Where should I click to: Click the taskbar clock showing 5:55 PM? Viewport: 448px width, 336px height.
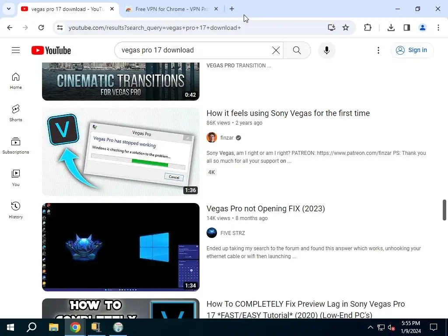(x=411, y=327)
